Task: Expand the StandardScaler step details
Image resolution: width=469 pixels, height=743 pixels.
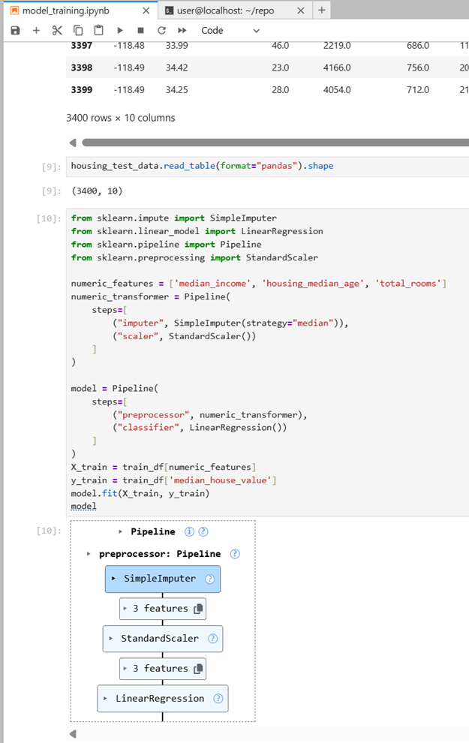Action: coord(111,639)
